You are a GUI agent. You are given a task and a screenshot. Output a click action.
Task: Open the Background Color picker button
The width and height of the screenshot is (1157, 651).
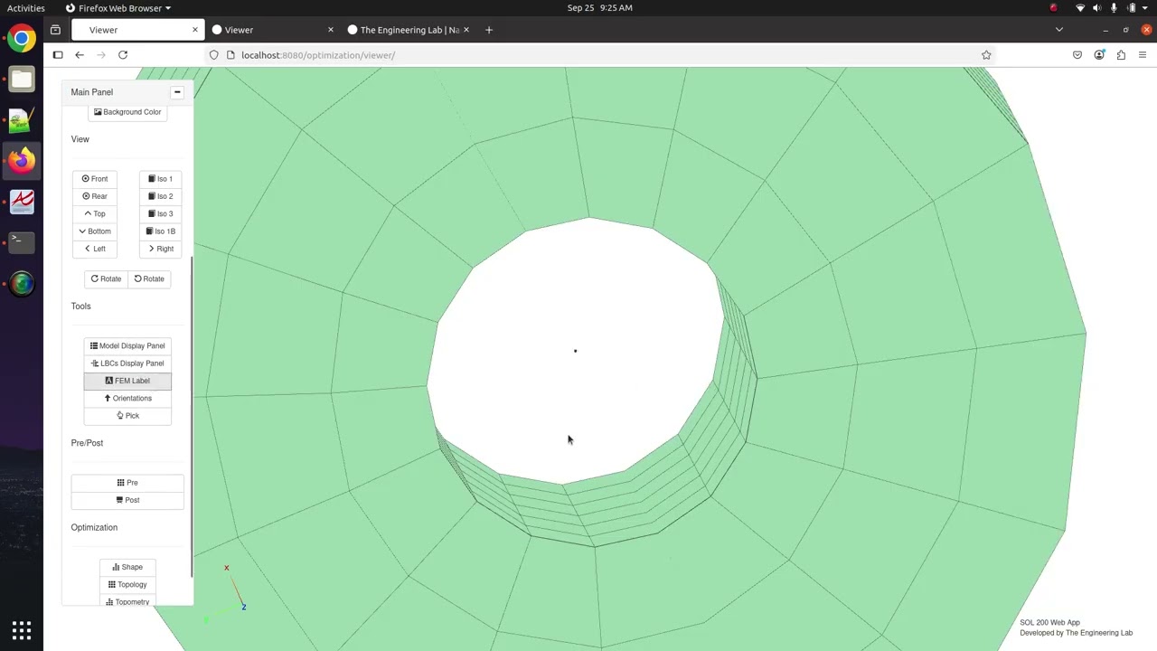(127, 112)
